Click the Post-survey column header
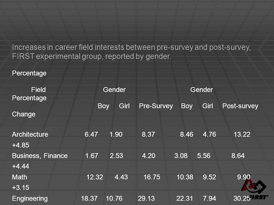The image size is (274, 205). [x=240, y=106]
